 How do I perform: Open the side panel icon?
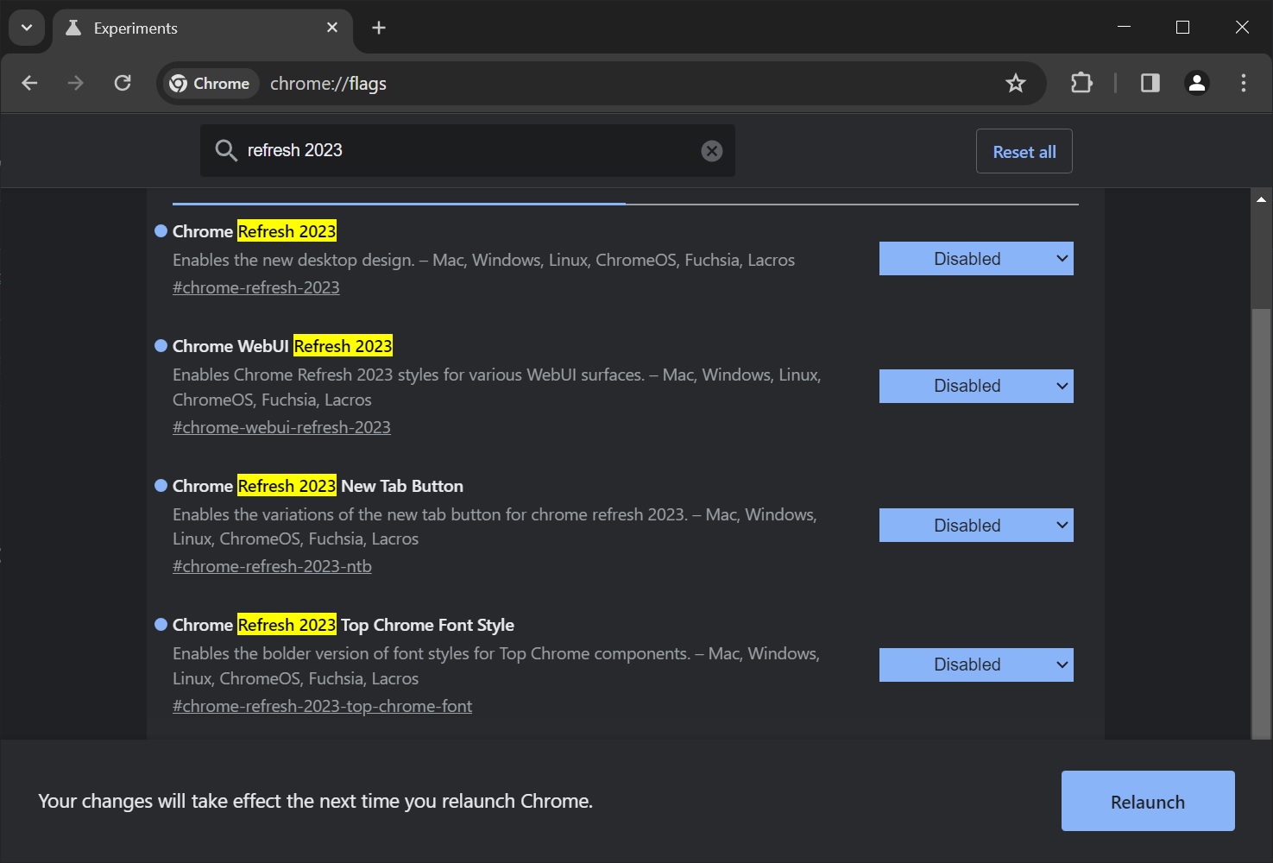(x=1150, y=83)
